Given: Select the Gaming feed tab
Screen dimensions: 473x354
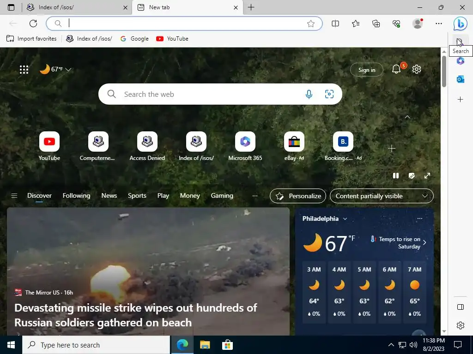Looking at the screenshot, I should click(222, 195).
